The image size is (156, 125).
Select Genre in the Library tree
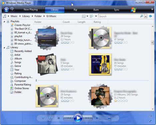pyautogui.click(x=18, y=66)
